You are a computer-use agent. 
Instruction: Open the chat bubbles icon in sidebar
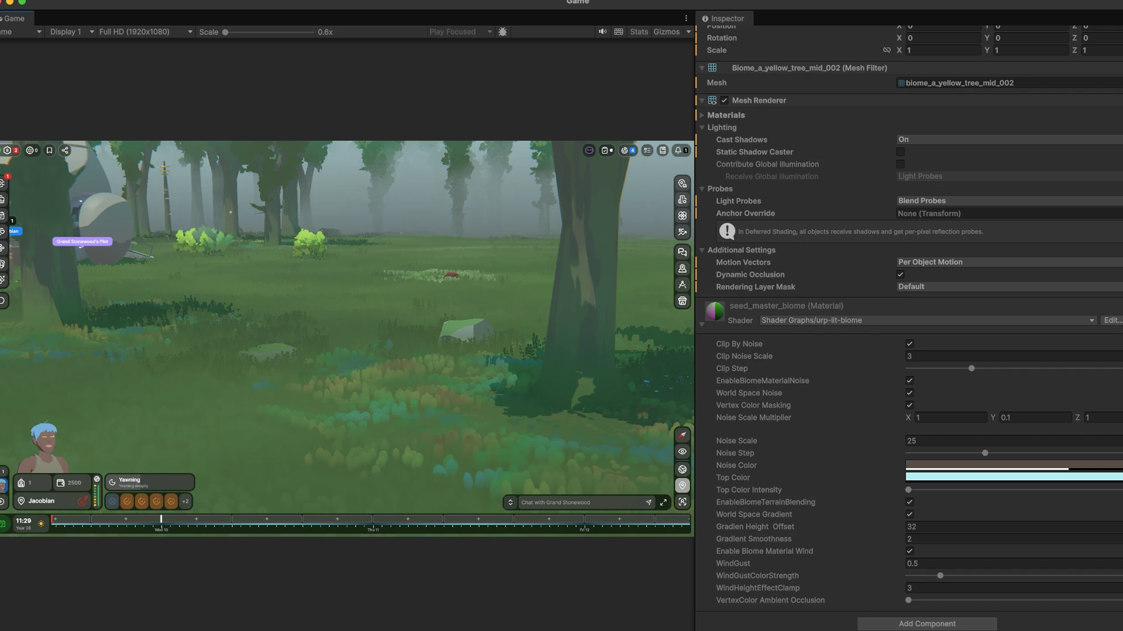click(682, 252)
